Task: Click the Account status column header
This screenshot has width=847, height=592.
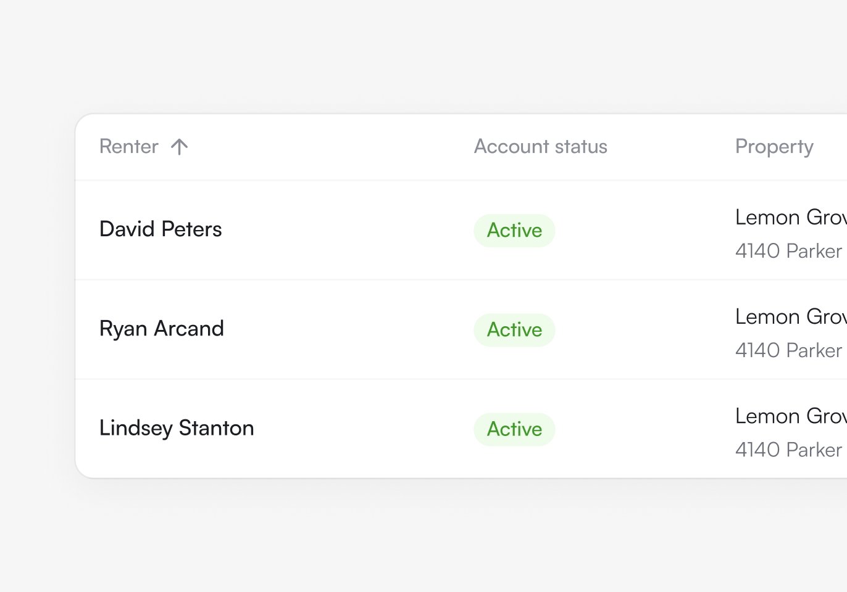Action: [540, 147]
